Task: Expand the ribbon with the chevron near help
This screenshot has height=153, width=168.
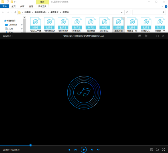Action: [162, 7]
